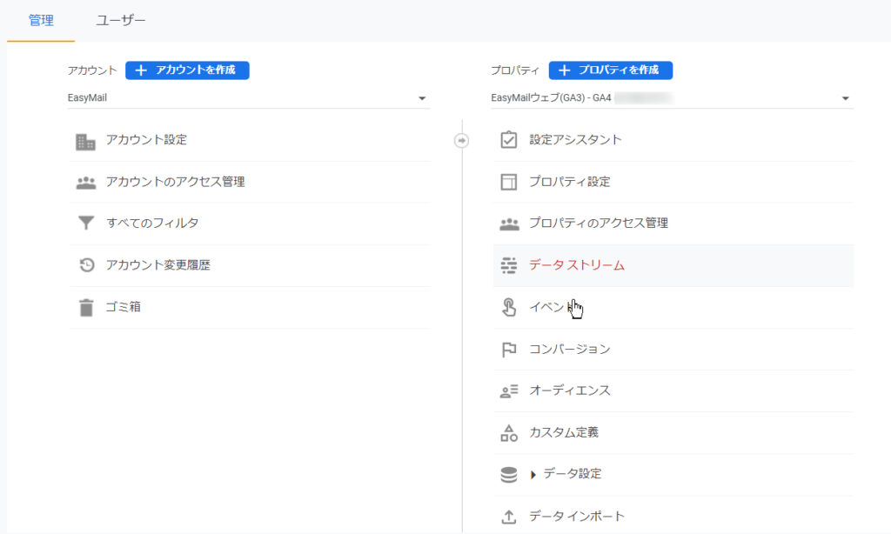The image size is (891, 534).
Task: Click the circular arrow between columns
Action: click(x=462, y=140)
